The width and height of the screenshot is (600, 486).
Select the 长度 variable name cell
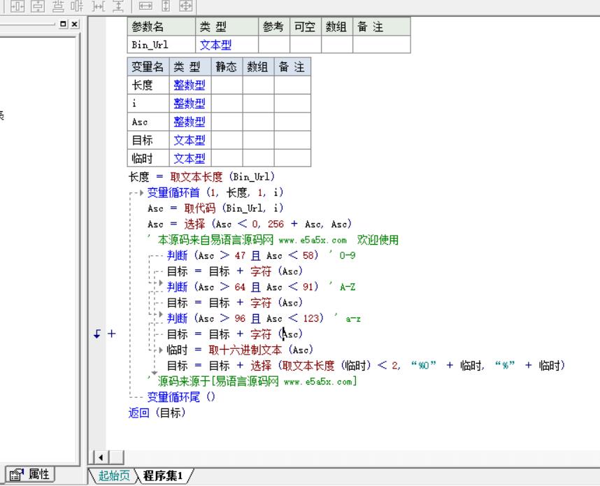tap(148, 85)
